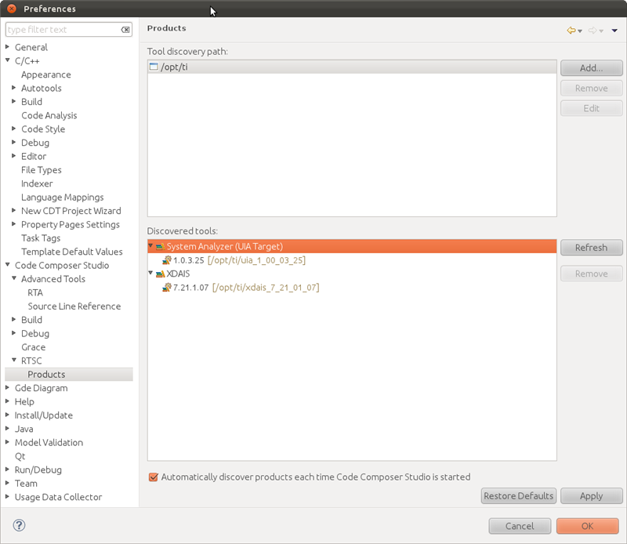
Task: Collapse the RTSC node
Action: click(x=13, y=360)
